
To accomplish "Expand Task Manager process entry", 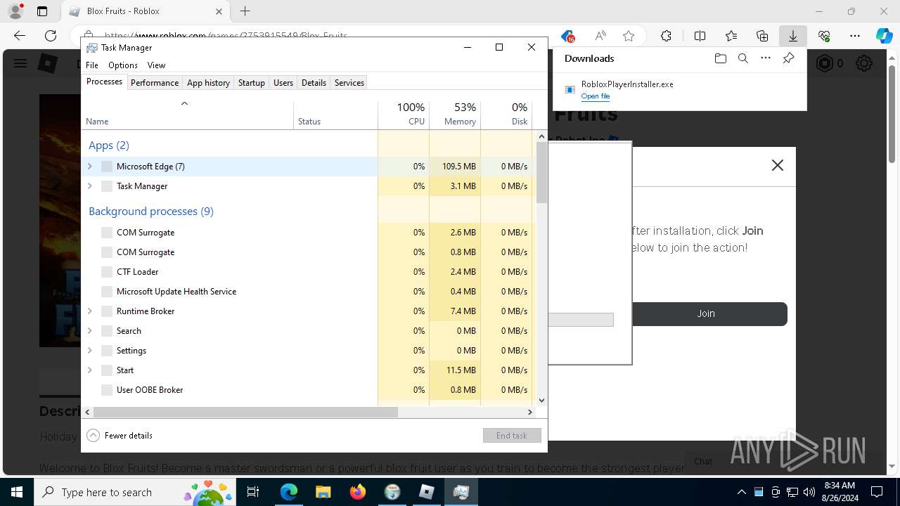I will coord(89,186).
